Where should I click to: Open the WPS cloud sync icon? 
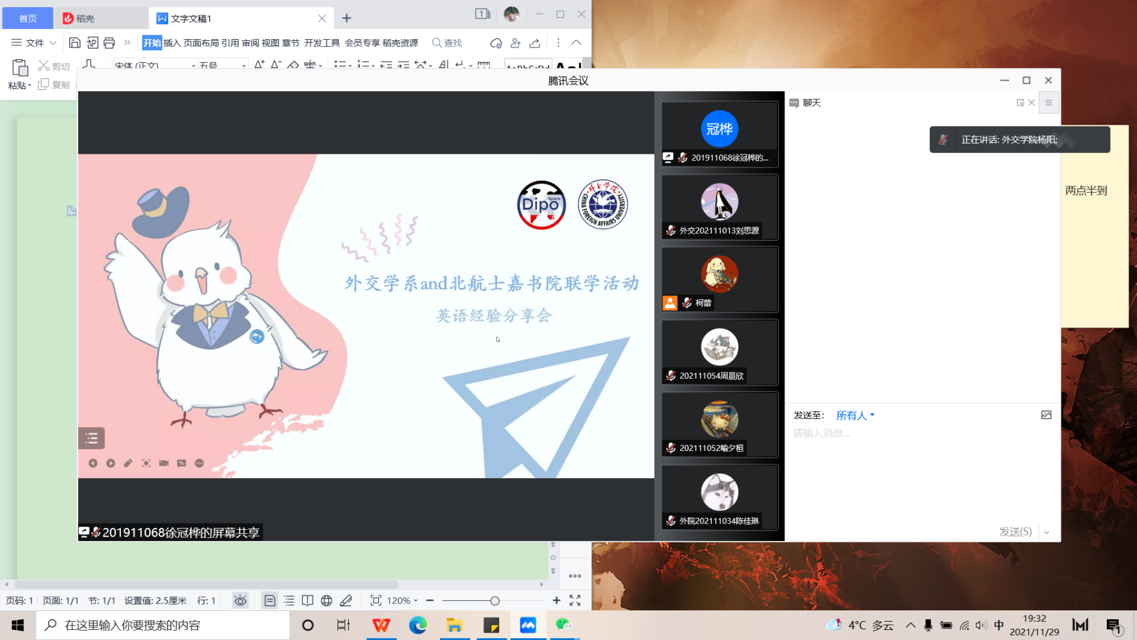[496, 43]
